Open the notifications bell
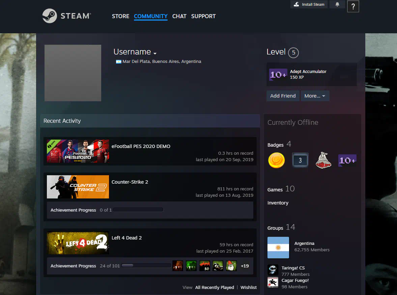Viewport: 397px width, 295px height. [337, 4]
